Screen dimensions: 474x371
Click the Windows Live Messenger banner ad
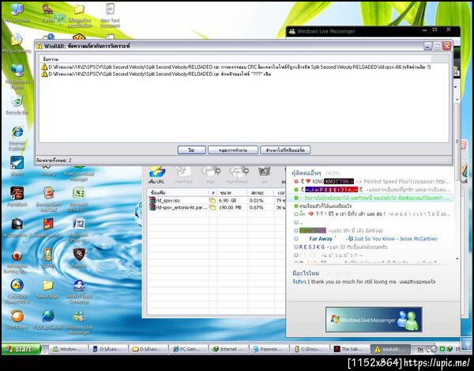click(x=374, y=320)
